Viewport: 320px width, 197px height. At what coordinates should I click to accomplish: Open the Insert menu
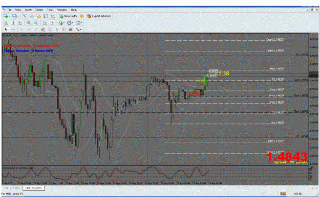click(x=28, y=10)
